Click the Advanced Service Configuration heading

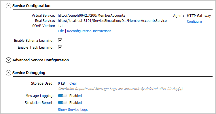point(41,60)
